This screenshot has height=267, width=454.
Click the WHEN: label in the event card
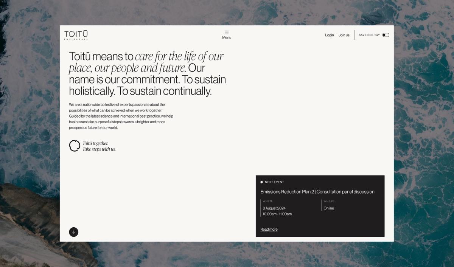(x=268, y=201)
